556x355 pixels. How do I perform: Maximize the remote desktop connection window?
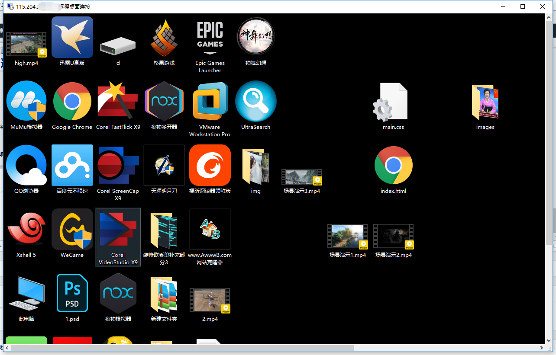tap(523, 6)
